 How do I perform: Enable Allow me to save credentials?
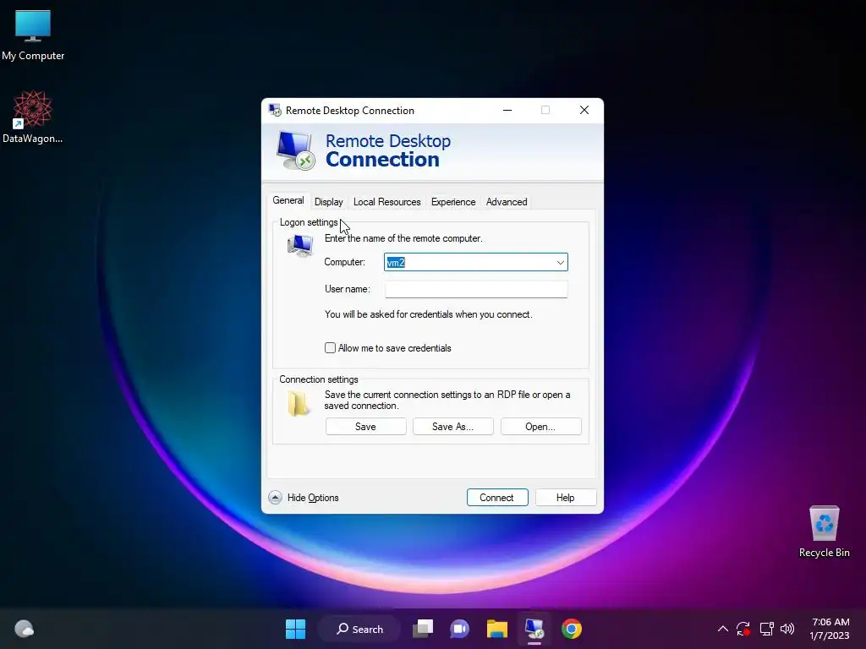331,347
